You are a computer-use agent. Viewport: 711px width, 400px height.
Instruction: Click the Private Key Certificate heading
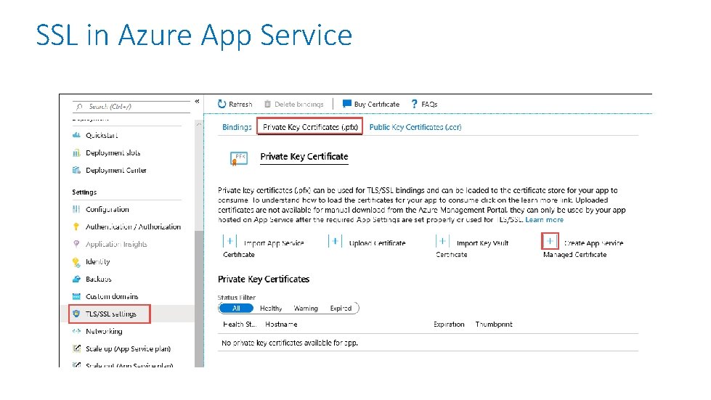(304, 157)
